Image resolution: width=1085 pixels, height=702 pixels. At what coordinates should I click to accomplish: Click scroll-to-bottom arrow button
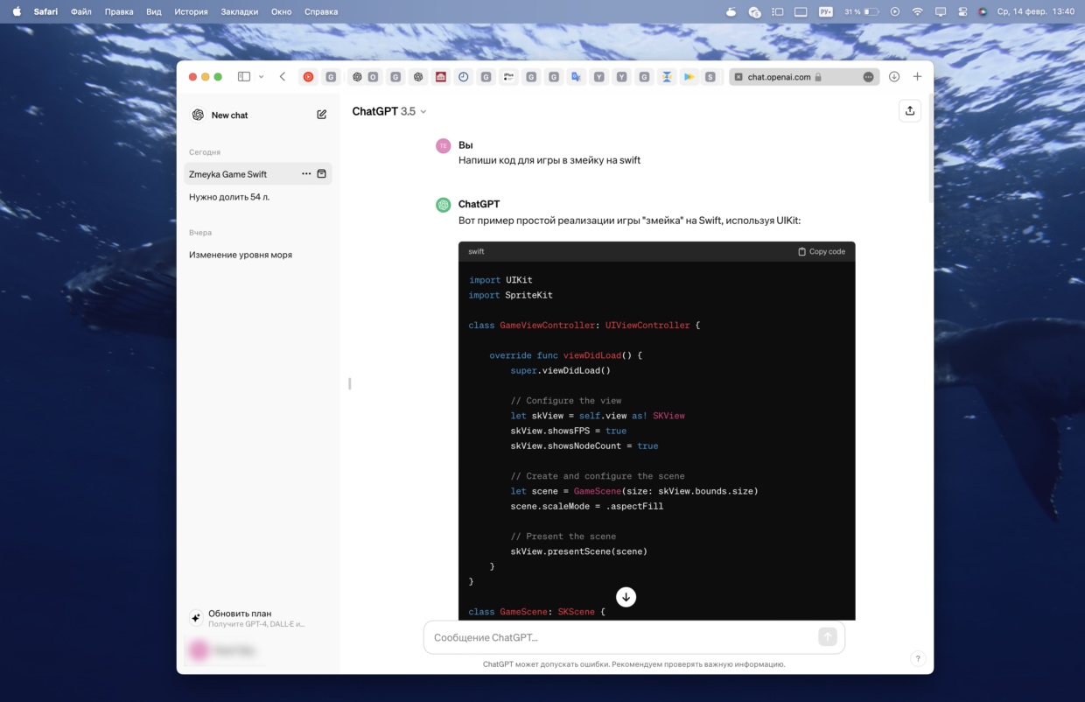(x=626, y=597)
